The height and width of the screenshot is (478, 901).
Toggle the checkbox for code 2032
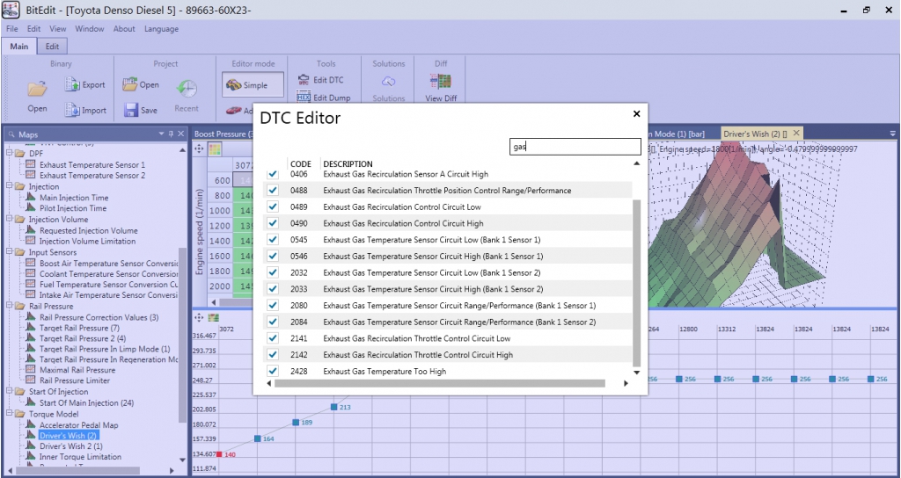click(273, 272)
